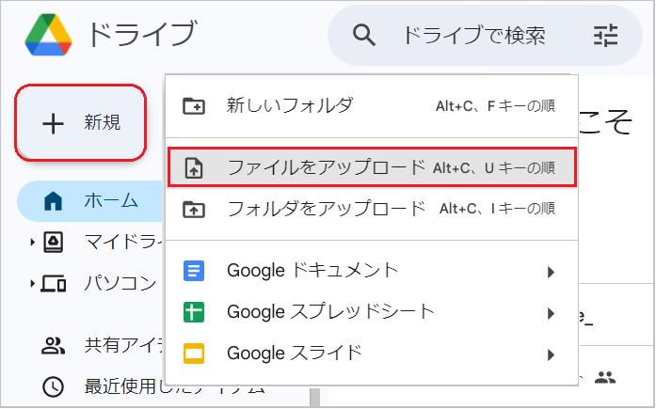Expand Google ドキュメント submenu arrow
Viewport: 656px width, 409px height.
click(x=551, y=272)
